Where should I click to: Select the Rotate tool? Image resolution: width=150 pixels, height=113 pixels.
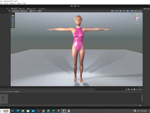pyautogui.click(x=13, y=20)
